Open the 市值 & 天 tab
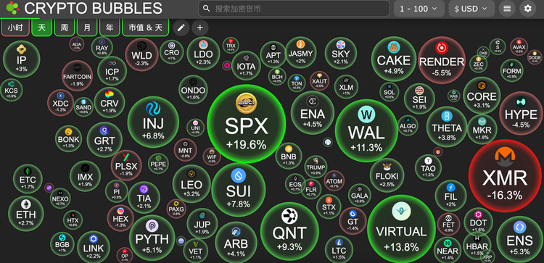This screenshot has width=544, height=263. (145, 28)
